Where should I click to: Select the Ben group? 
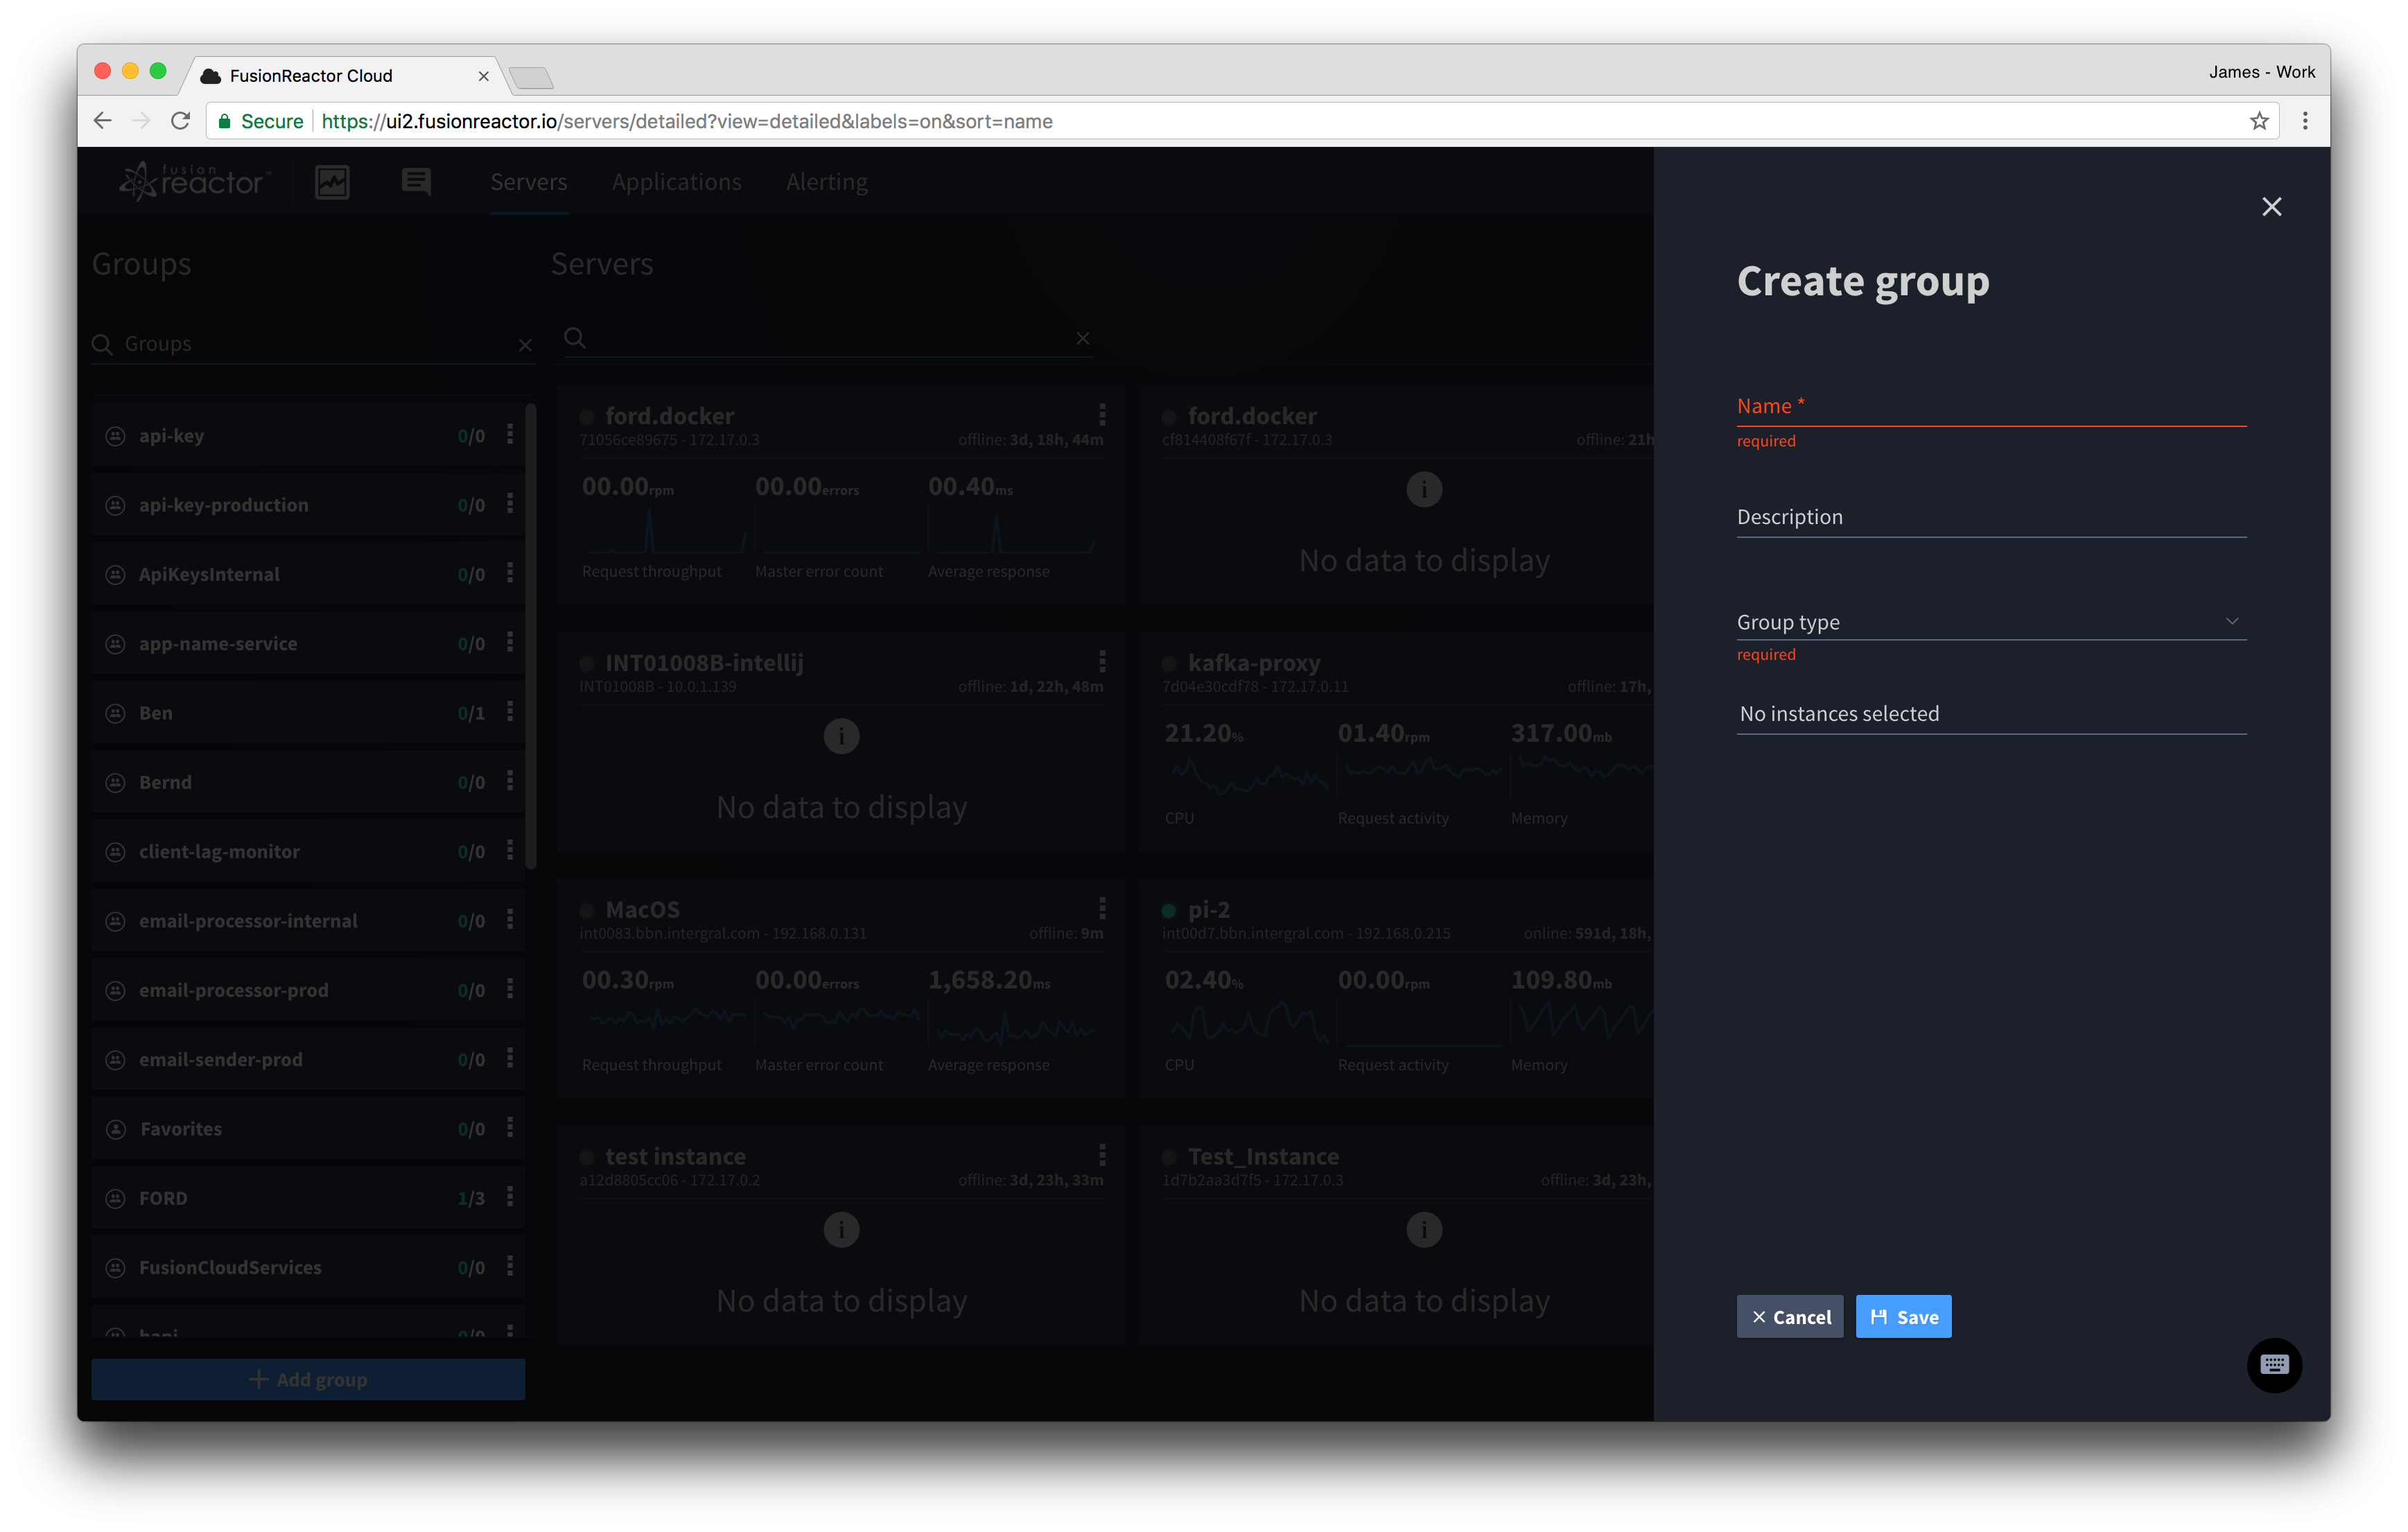[x=308, y=713]
